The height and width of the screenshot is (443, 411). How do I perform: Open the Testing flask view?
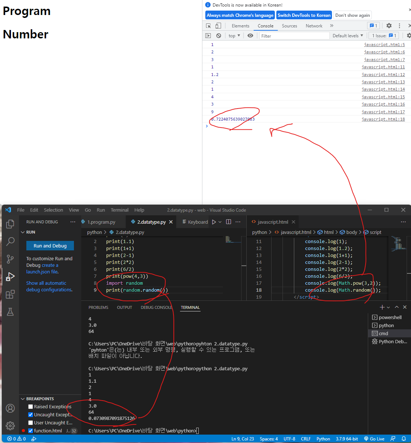pos(10,312)
